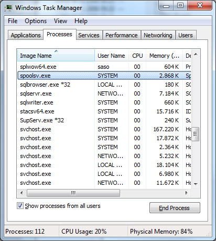Close the Windows Task Manager window

click(200, 6)
